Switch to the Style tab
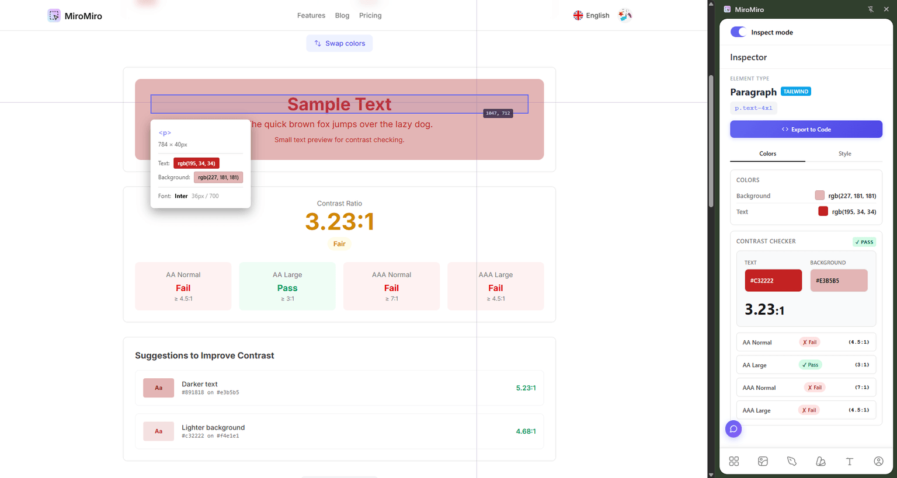897x478 pixels. [844, 153]
